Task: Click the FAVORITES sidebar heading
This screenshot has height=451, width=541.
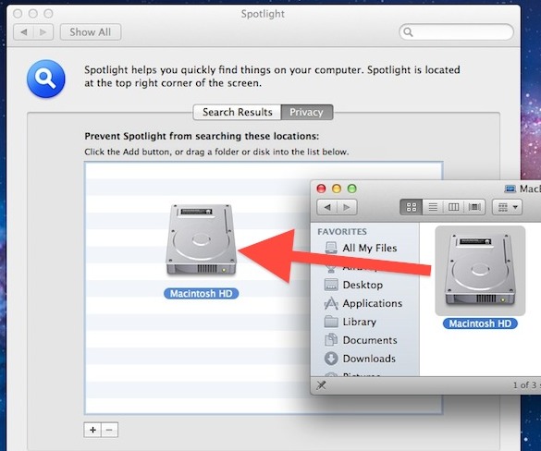Action: tap(342, 231)
